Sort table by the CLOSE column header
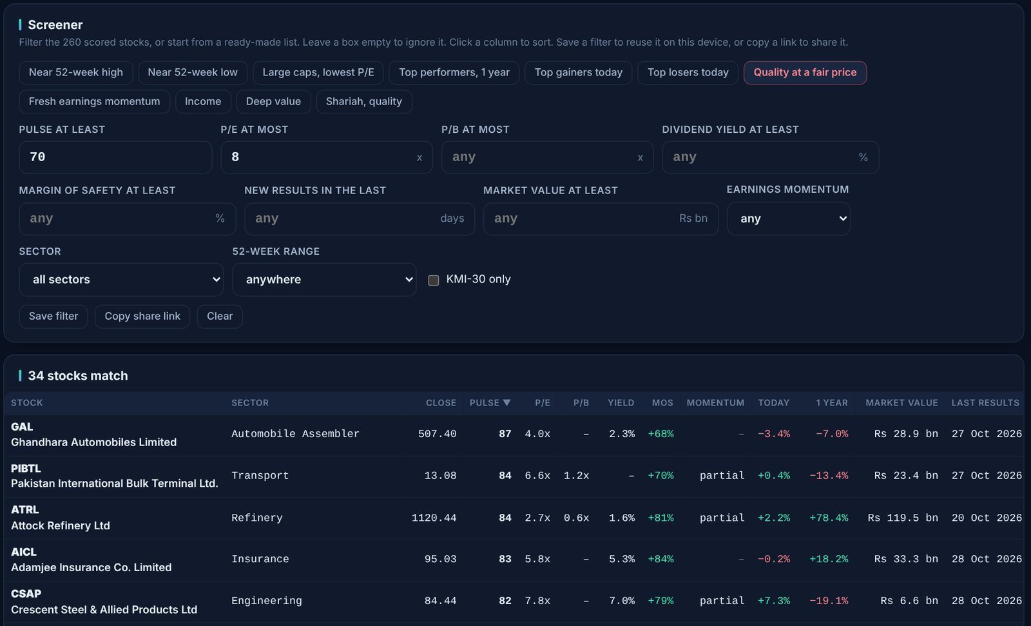Viewport: 1031px width, 626px height. [x=441, y=403]
